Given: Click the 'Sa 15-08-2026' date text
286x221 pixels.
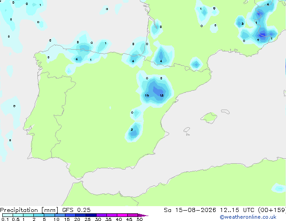Looking at the screenshot, I should 190,210.
